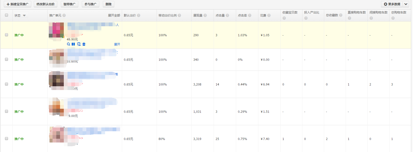This screenshot has width=413, height=152.
Task: Click the 修改默认出价 button
Action: click(46, 4)
